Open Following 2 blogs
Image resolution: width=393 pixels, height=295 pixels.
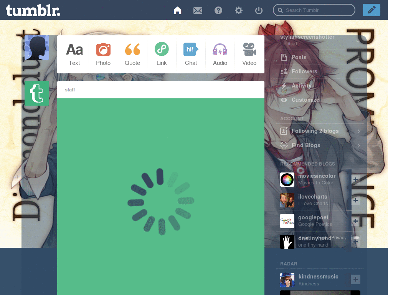coord(320,131)
